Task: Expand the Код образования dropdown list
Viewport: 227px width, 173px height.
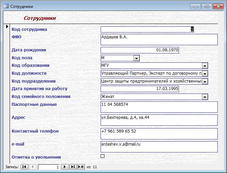Action: (x=205, y=65)
